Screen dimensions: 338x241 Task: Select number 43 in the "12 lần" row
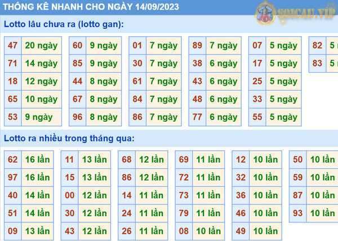[x=70, y=231]
